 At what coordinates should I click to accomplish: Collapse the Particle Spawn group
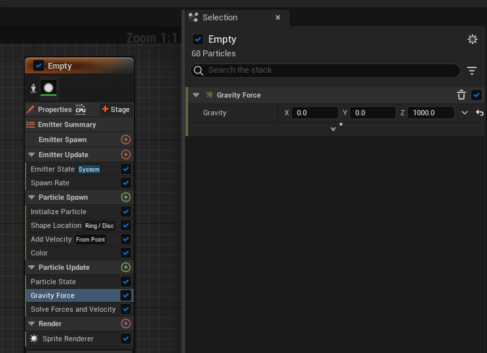tap(31, 197)
